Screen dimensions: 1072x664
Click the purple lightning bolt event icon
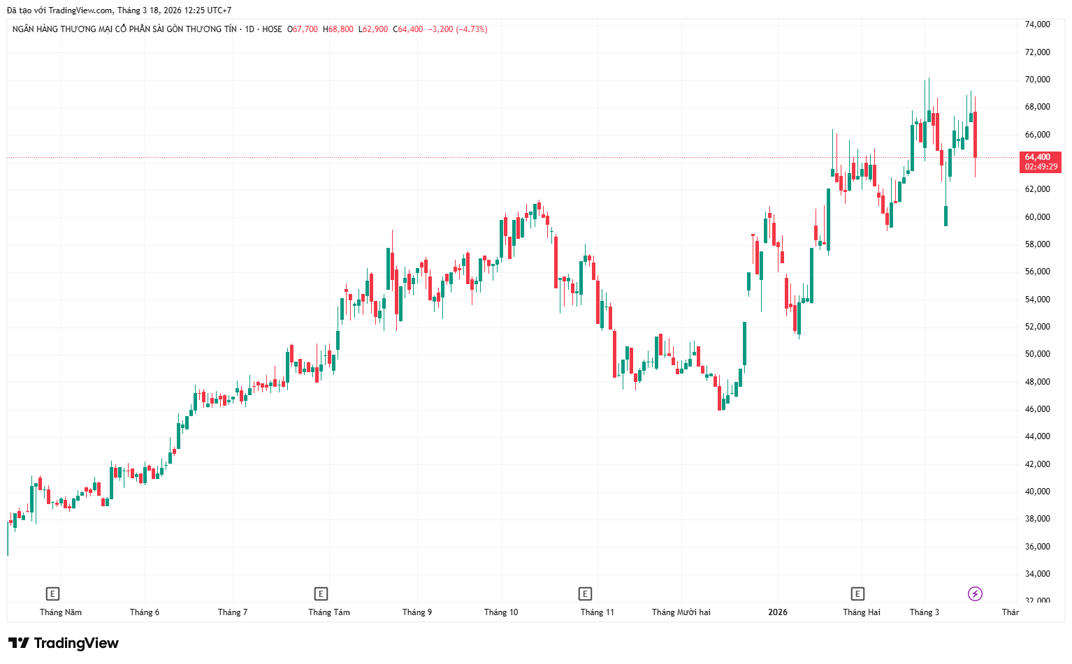pos(975,594)
